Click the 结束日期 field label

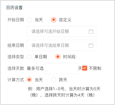pyautogui.click(x=16, y=45)
